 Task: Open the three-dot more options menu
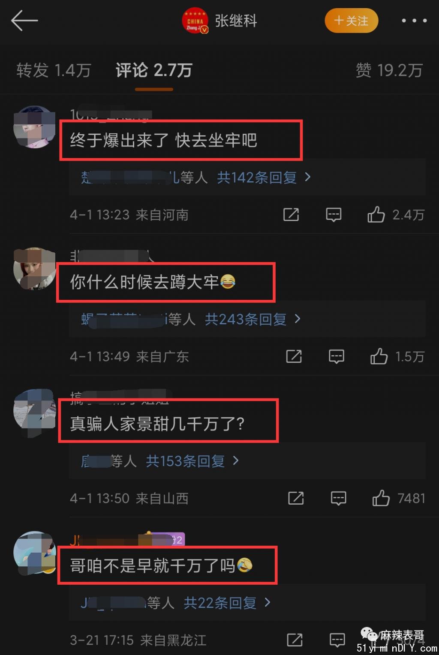[x=414, y=21]
